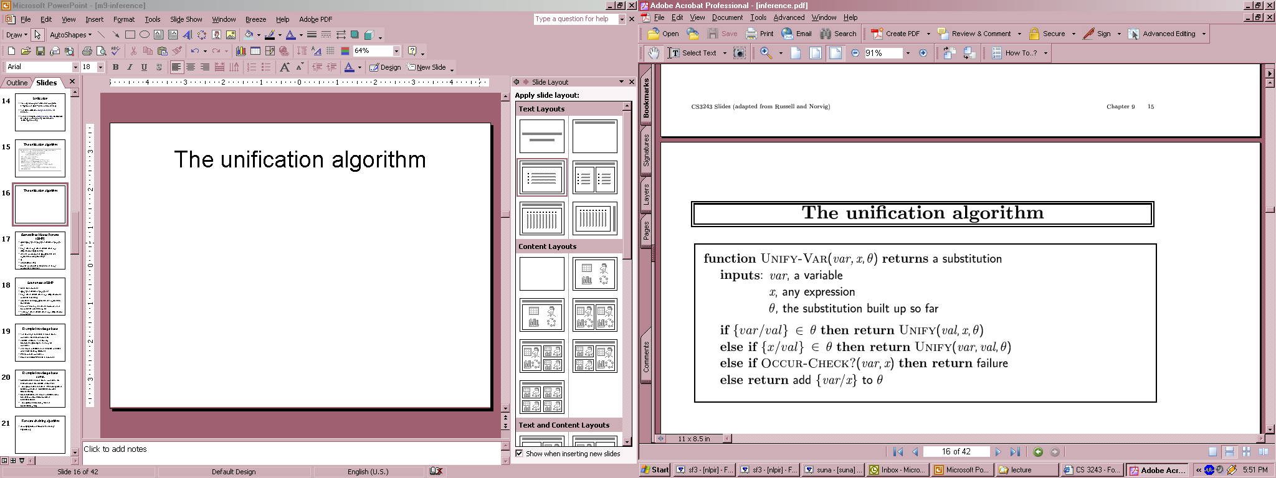
Task: Toggle Italic text formatting
Action: (130, 67)
